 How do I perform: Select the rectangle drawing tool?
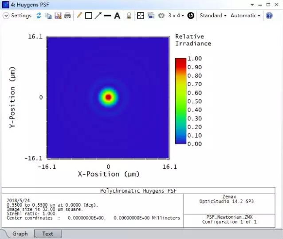(89, 16)
